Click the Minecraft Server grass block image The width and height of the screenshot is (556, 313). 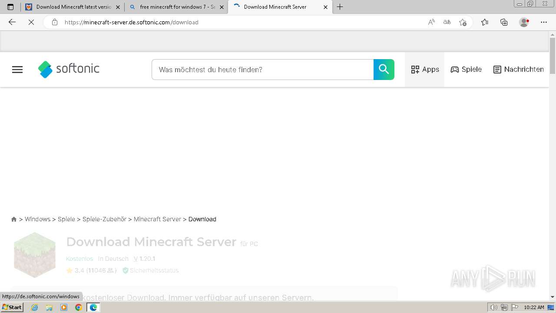pos(35,255)
